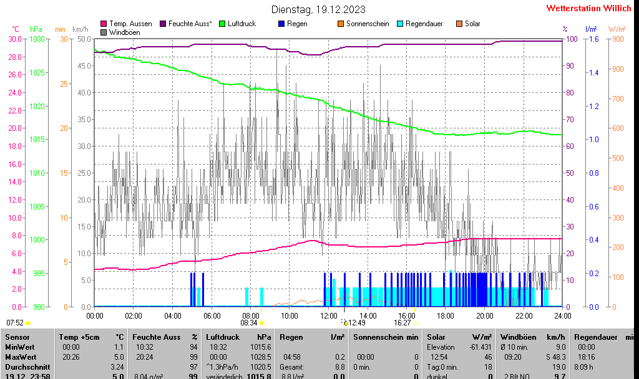Click the sun icon beside 08:34
Viewport: 639px width, 379px height.
[261, 323]
